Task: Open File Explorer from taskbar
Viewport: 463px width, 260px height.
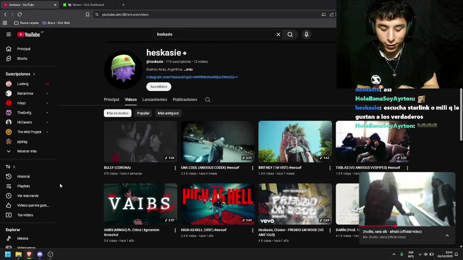Action: (18, 254)
